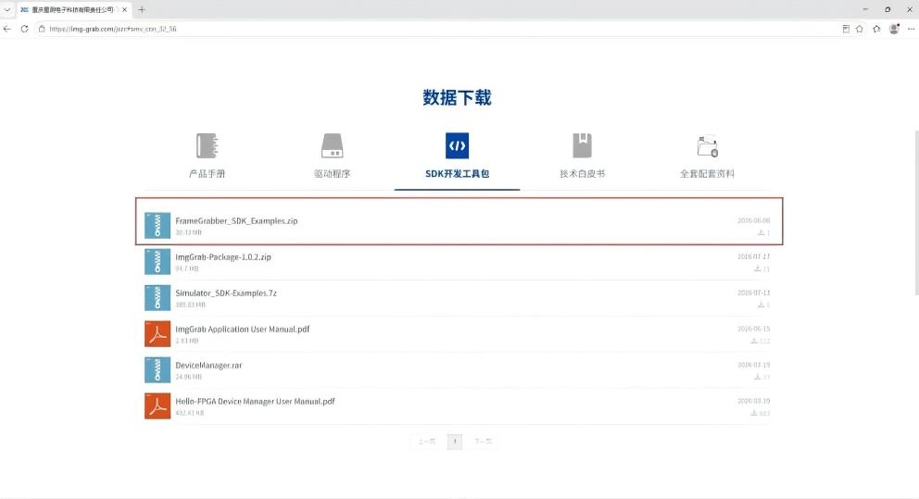Select the 全套配套资料 folder icon
The image size is (919, 499).
(x=708, y=146)
